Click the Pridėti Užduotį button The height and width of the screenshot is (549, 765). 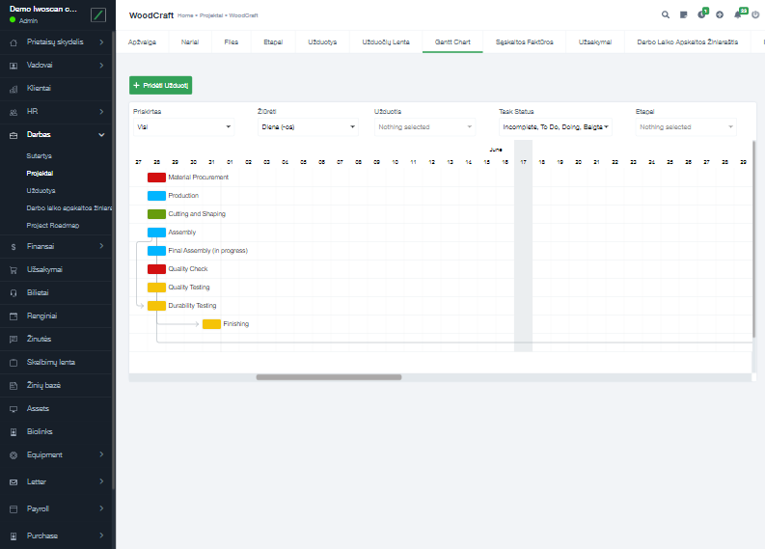click(x=161, y=85)
